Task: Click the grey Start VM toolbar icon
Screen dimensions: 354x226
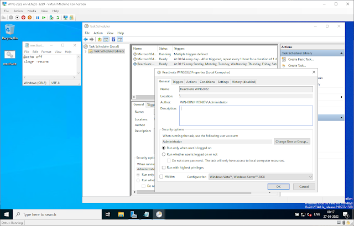Action: coord(11,17)
